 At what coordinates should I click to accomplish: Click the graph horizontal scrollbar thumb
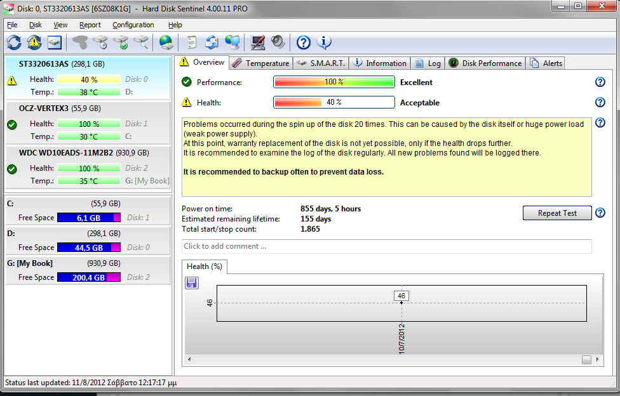[x=586, y=359]
